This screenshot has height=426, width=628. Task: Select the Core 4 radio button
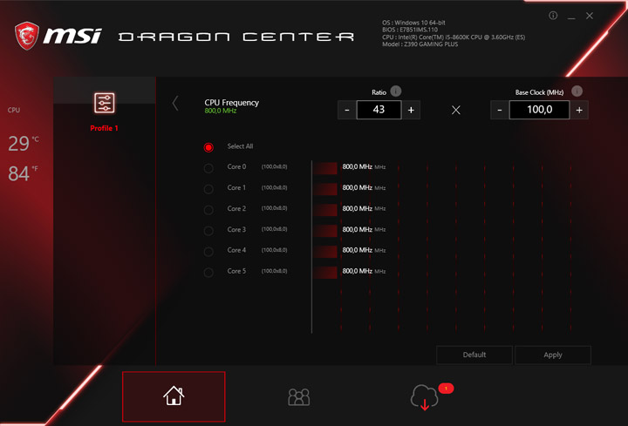pyautogui.click(x=208, y=252)
